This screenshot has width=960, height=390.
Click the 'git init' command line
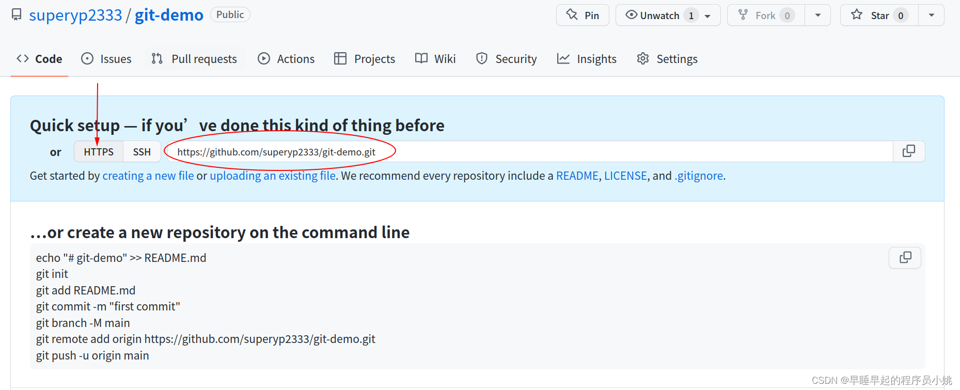pos(52,274)
